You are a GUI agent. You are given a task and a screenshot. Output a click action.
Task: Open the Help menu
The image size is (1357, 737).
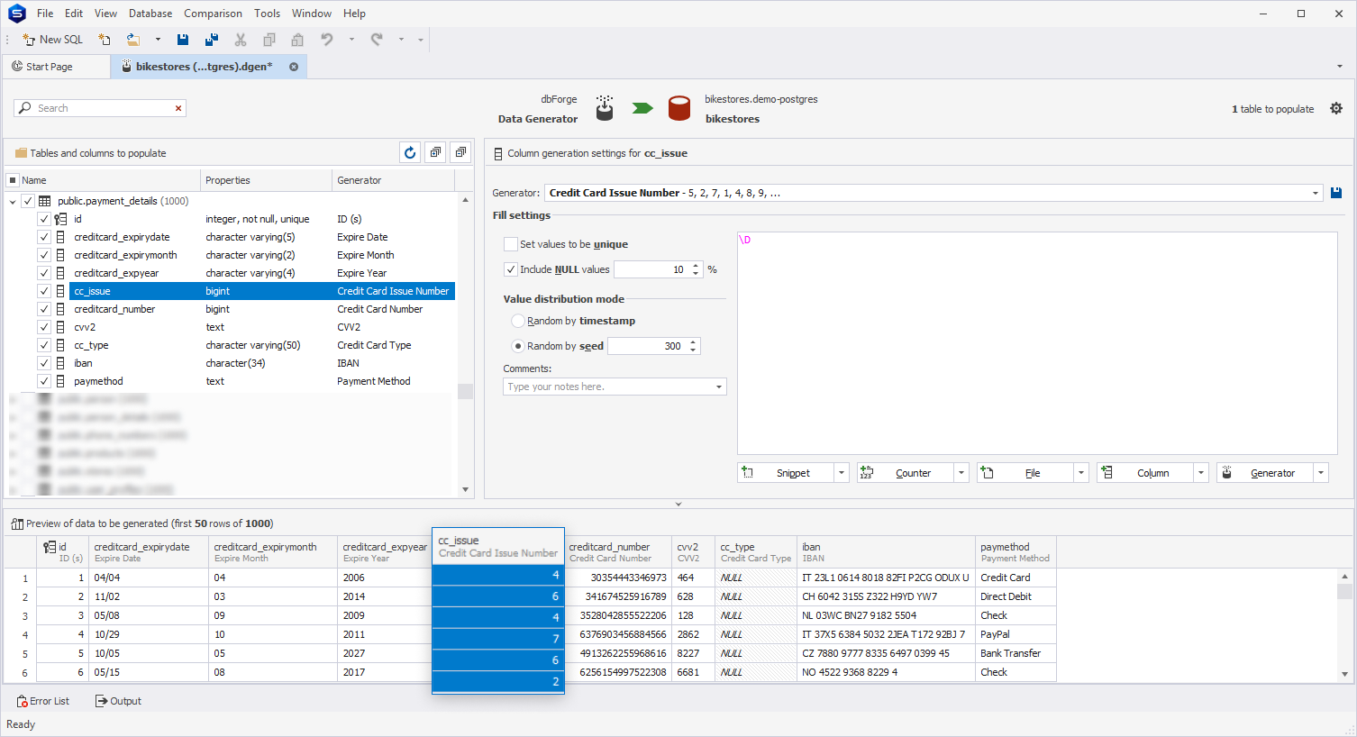coord(354,14)
